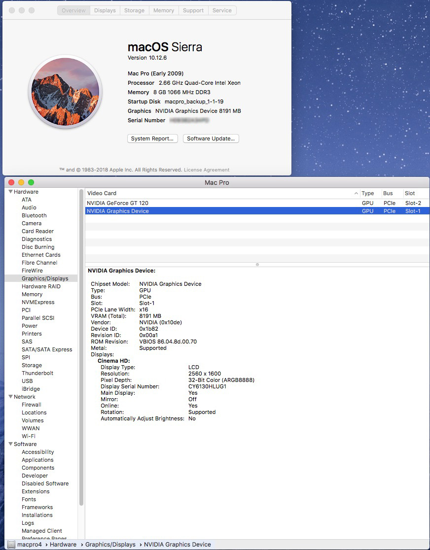This screenshot has width=430, height=550.
Task: Select Firewall under Network
Action: (x=32, y=405)
